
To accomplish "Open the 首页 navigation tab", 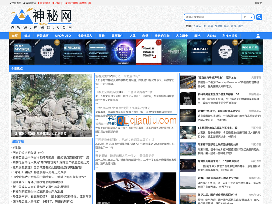I will point(15,36).
